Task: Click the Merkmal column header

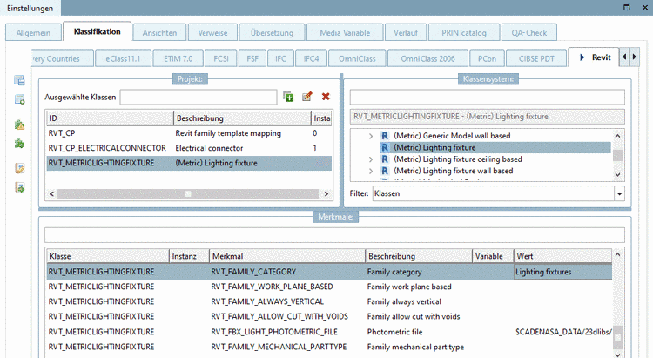Action: (x=287, y=256)
